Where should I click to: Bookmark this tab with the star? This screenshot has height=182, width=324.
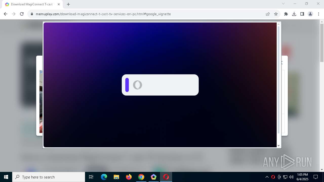[276, 14]
